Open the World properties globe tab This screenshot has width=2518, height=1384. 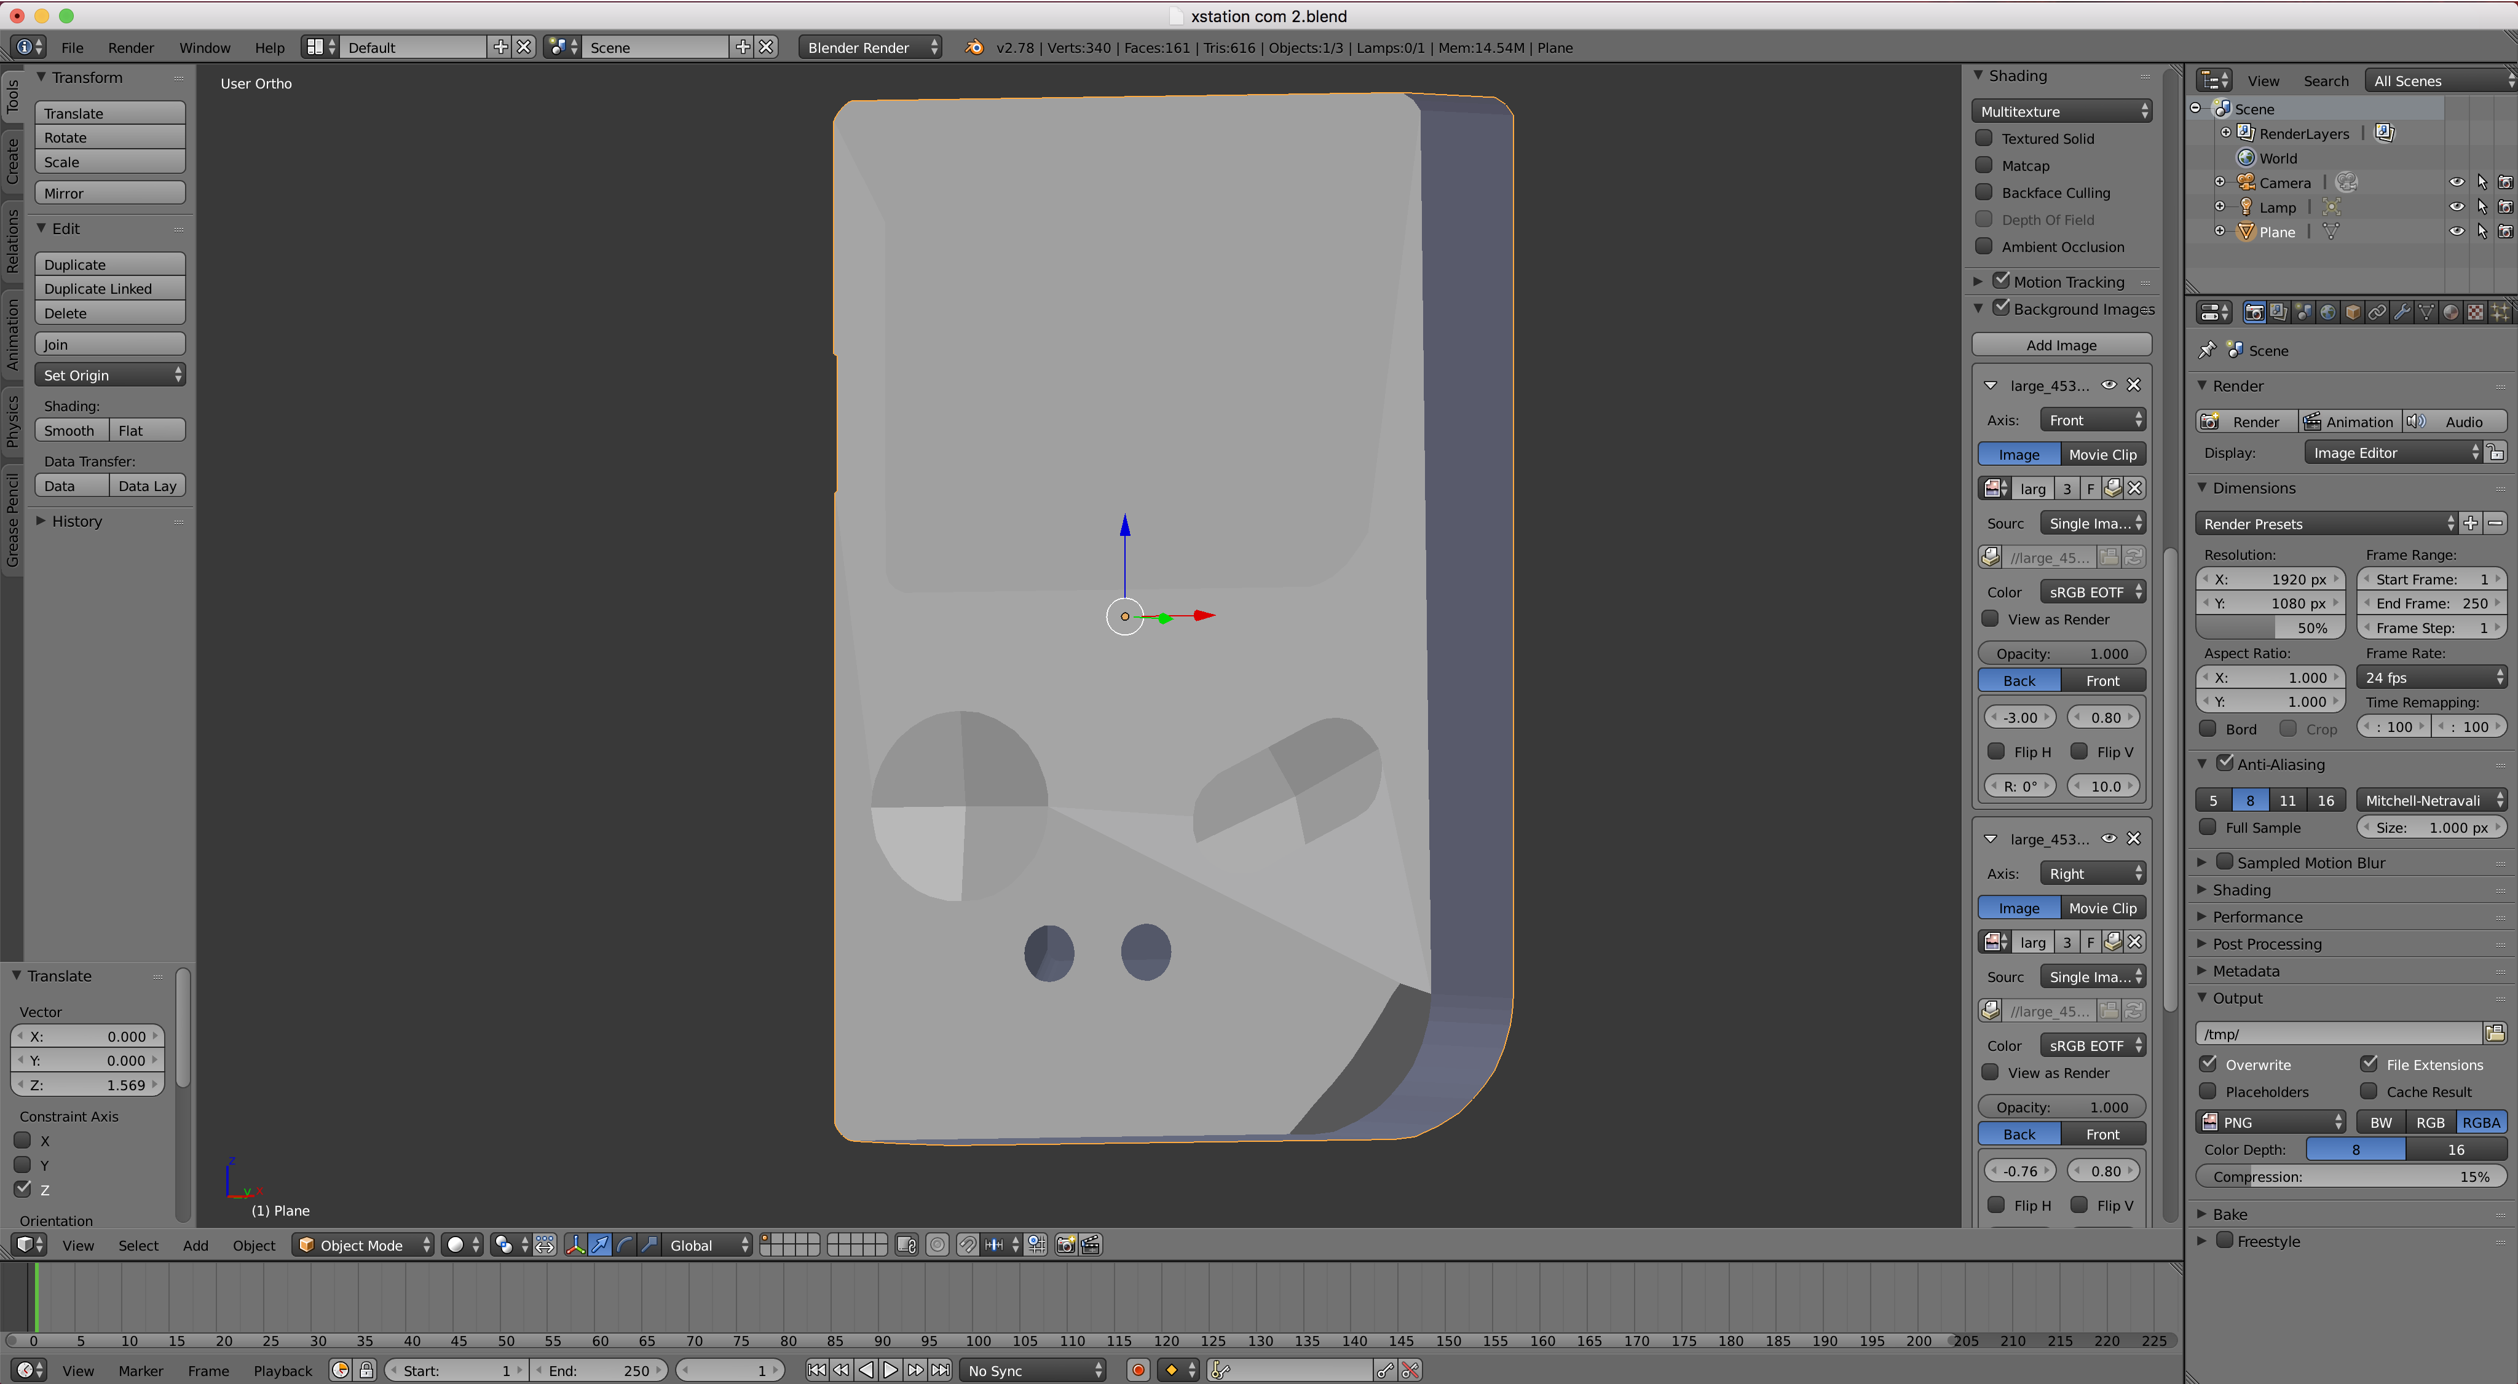(2329, 313)
